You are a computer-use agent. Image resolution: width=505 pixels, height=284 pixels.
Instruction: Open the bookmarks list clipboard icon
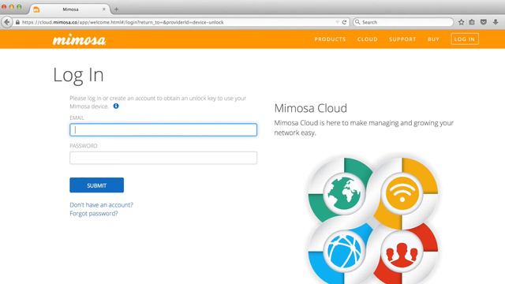click(x=472, y=22)
